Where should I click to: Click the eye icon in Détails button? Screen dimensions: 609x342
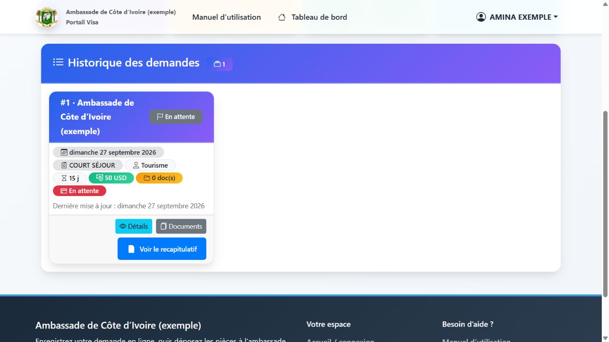[123, 226]
